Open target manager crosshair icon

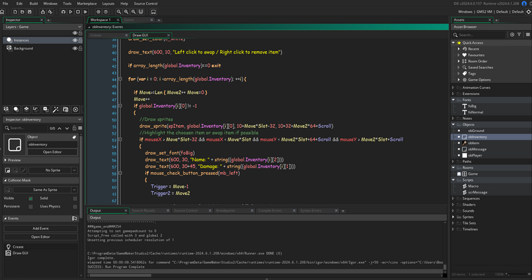528,11
